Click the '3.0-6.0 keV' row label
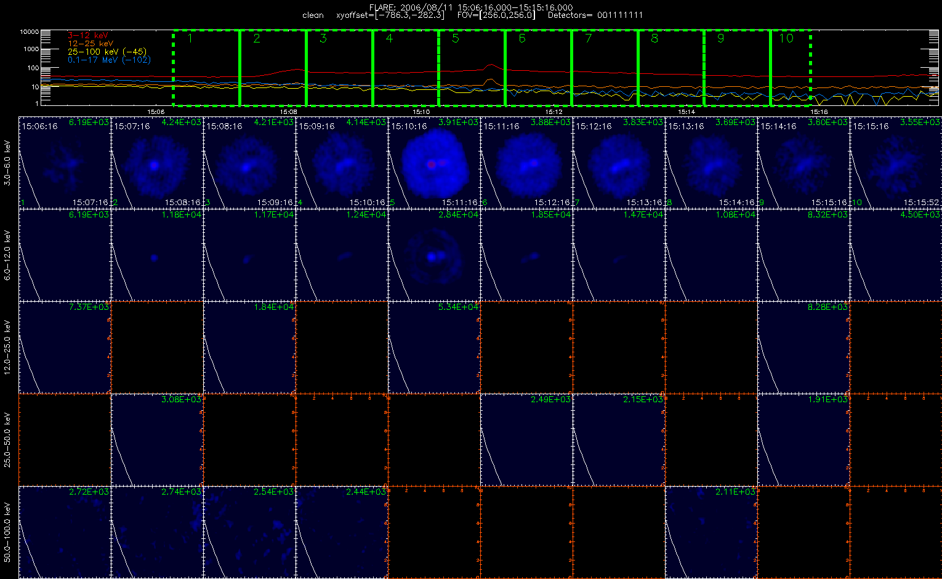This screenshot has height=579, width=942. (x=7, y=163)
